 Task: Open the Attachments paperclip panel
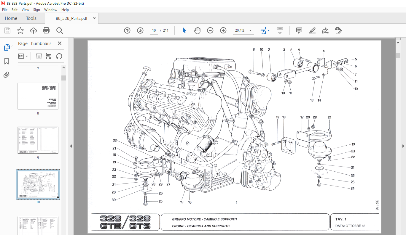[x=7, y=75]
